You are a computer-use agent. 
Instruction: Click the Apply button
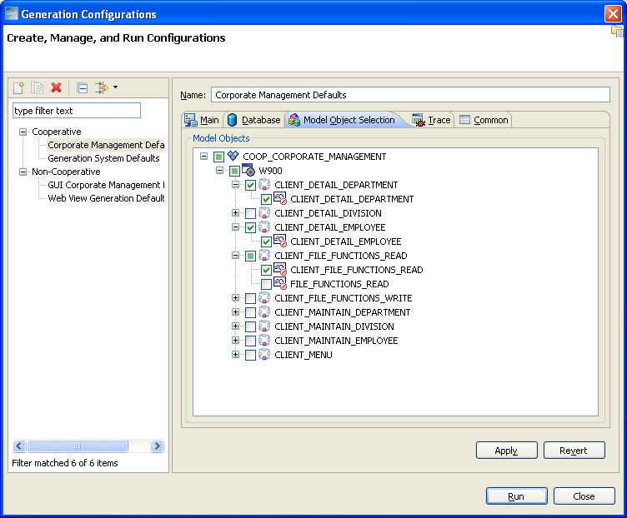click(507, 451)
